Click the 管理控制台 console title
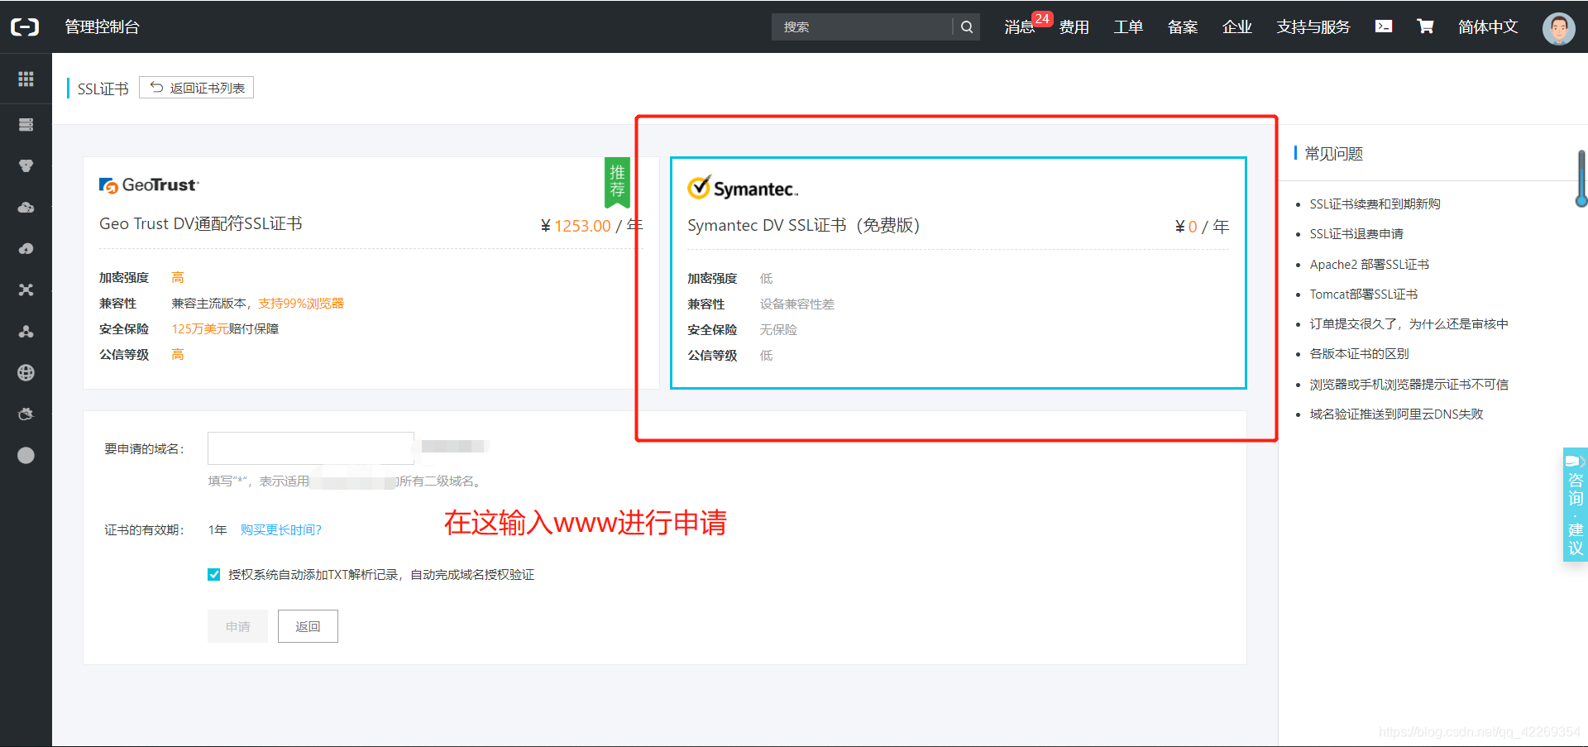The width and height of the screenshot is (1588, 747). click(x=103, y=26)
